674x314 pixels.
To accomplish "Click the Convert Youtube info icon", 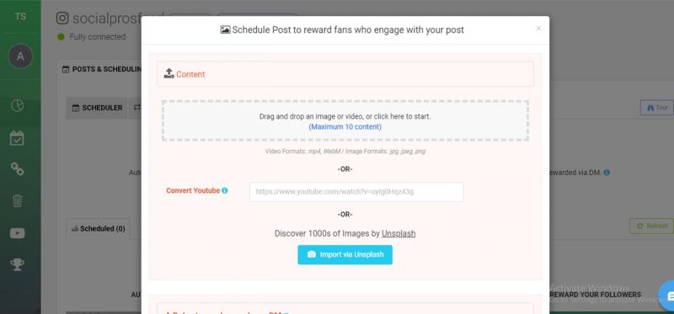I will (x=224, y=190).
